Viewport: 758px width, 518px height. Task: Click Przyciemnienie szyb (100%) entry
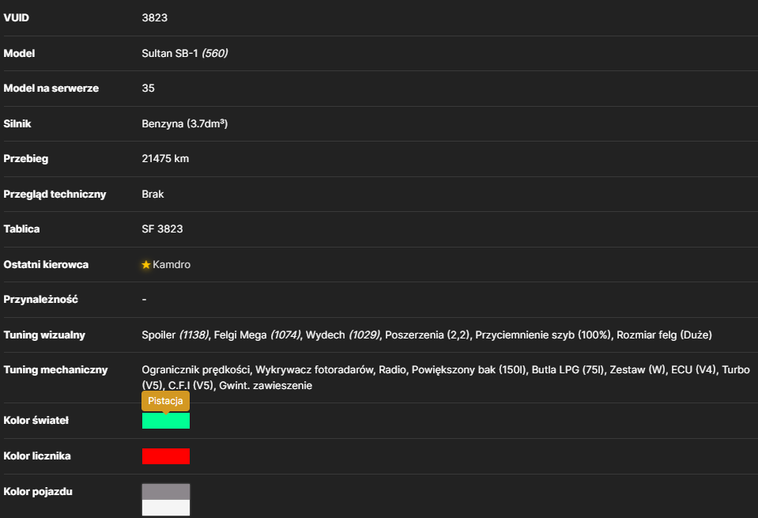click(543, 335)
